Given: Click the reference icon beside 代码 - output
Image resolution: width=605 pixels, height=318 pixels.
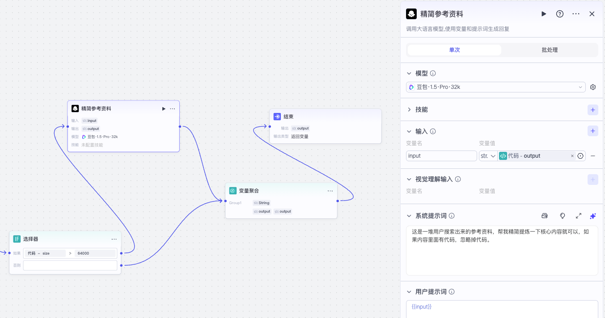Looking at the screenshot, I should [580, 155].
